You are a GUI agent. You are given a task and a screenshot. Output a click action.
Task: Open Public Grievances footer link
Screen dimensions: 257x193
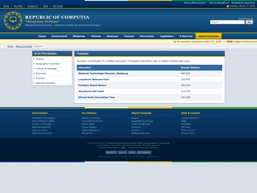[90, 130]
